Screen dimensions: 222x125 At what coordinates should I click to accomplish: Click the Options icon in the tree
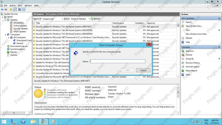pos(8,55)
